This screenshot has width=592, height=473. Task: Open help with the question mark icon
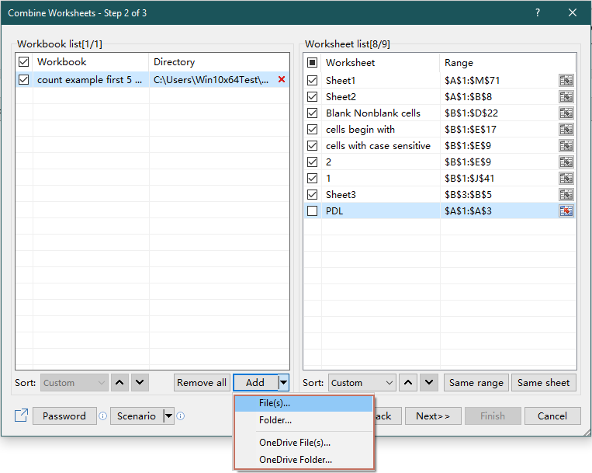pos(538,12)
